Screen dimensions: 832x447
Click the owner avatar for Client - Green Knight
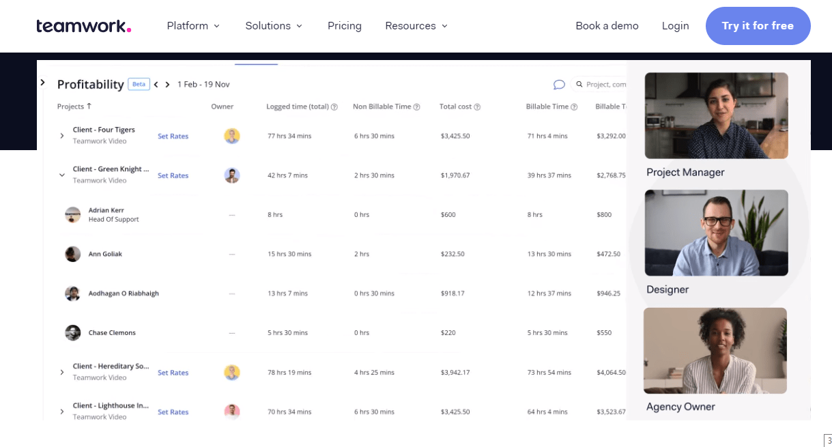click(232, 175)
